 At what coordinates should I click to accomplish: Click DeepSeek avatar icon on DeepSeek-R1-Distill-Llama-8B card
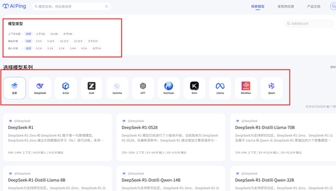(x=11, y=173)
